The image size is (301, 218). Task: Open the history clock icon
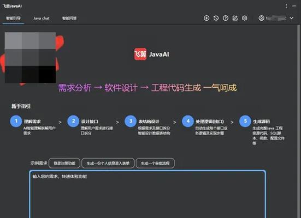(x=216, y=18)
